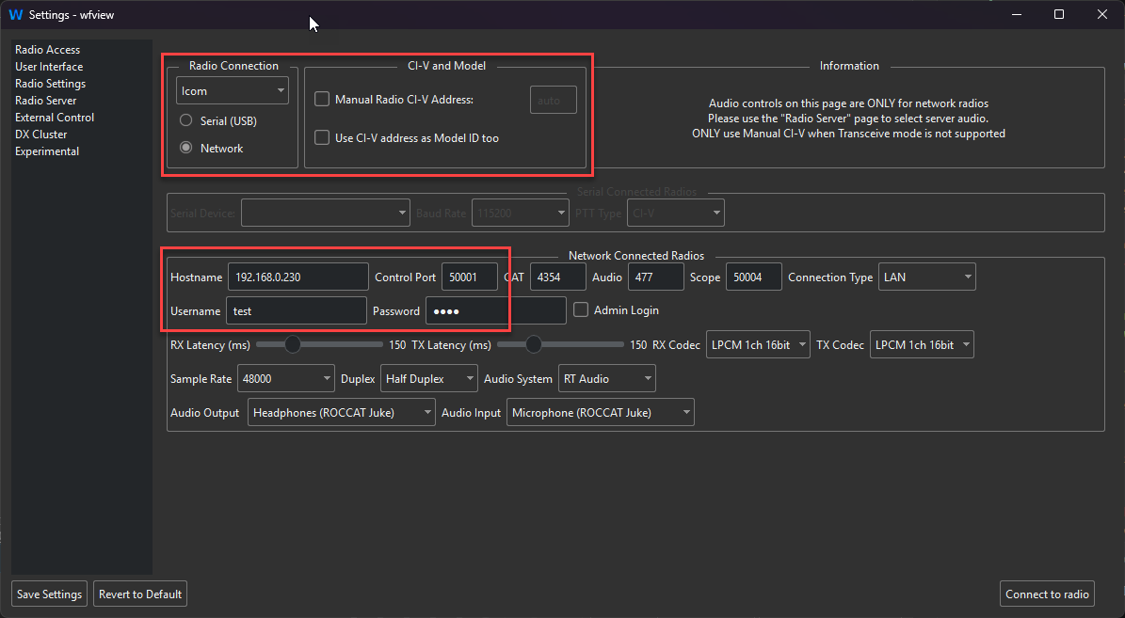The height and width of the screenshot is (618, 1125).
Task: Open the Duplex mode dropdown
Action: tap(429, 378)
